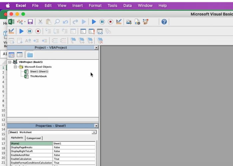Open Properties Window toolbar icon
Viewport: 233px width, 166px height.
coord(137,22)
